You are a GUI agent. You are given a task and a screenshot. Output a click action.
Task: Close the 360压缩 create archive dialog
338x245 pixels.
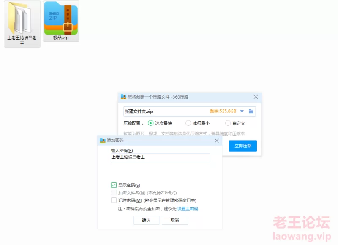256,97
